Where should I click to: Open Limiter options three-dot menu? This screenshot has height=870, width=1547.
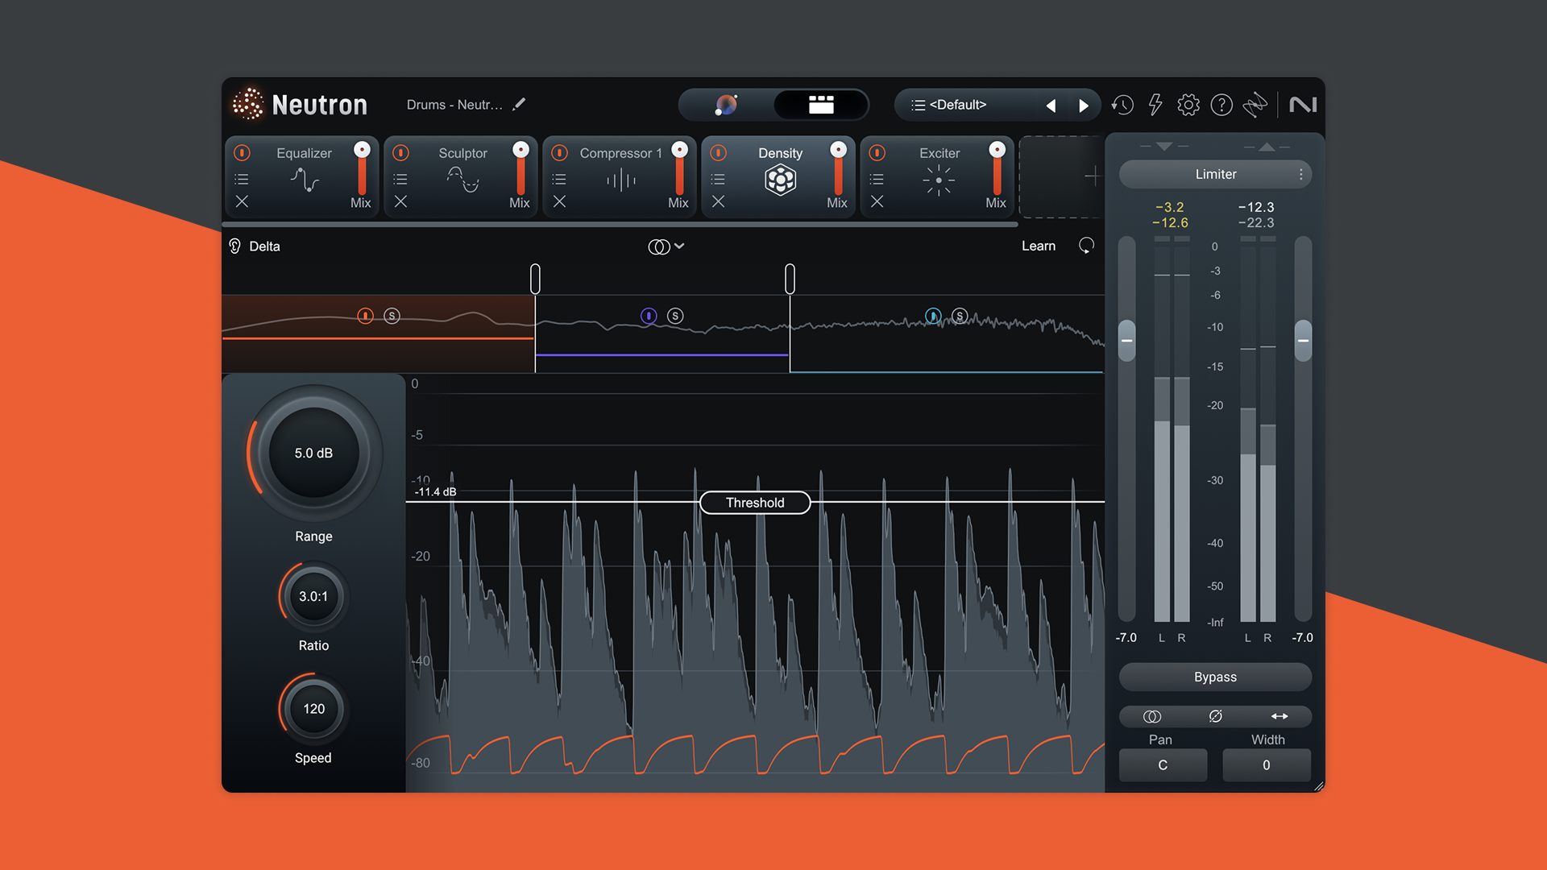click(1300, 174)
